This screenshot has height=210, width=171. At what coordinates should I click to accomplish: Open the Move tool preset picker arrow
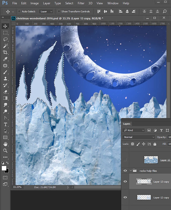point(13,12)
